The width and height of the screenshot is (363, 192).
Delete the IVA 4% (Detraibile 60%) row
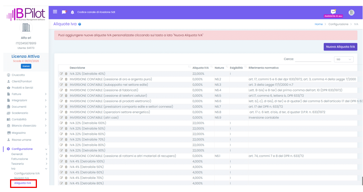(66, 172)
